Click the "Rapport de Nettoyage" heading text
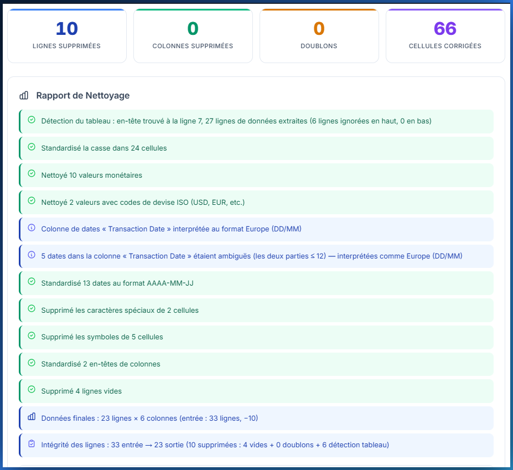 [82, 95]
